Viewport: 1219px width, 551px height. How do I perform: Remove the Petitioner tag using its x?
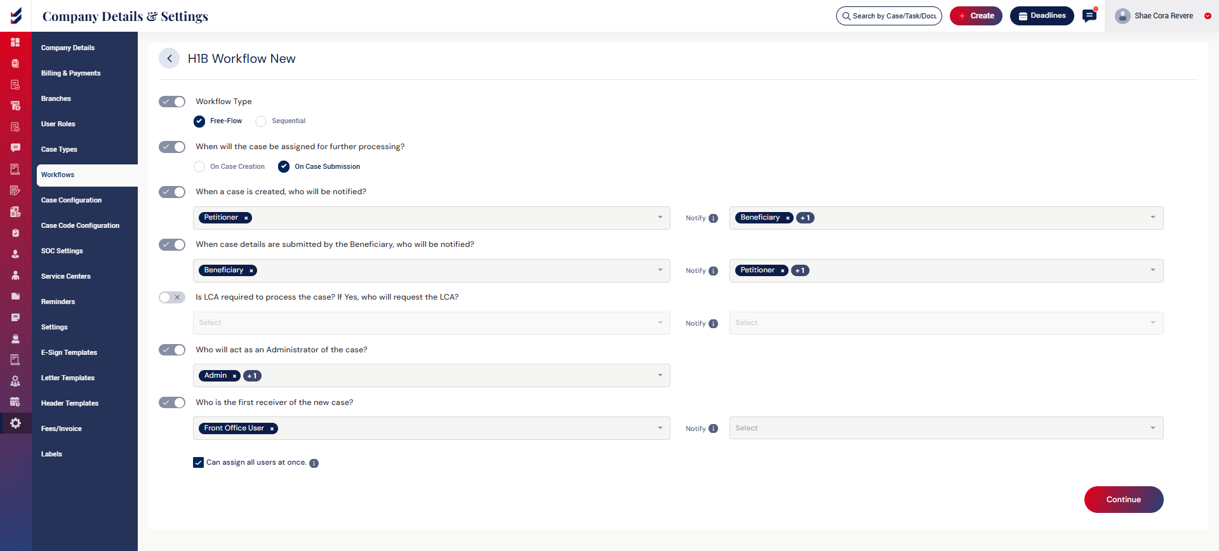(x=246, y=218)
